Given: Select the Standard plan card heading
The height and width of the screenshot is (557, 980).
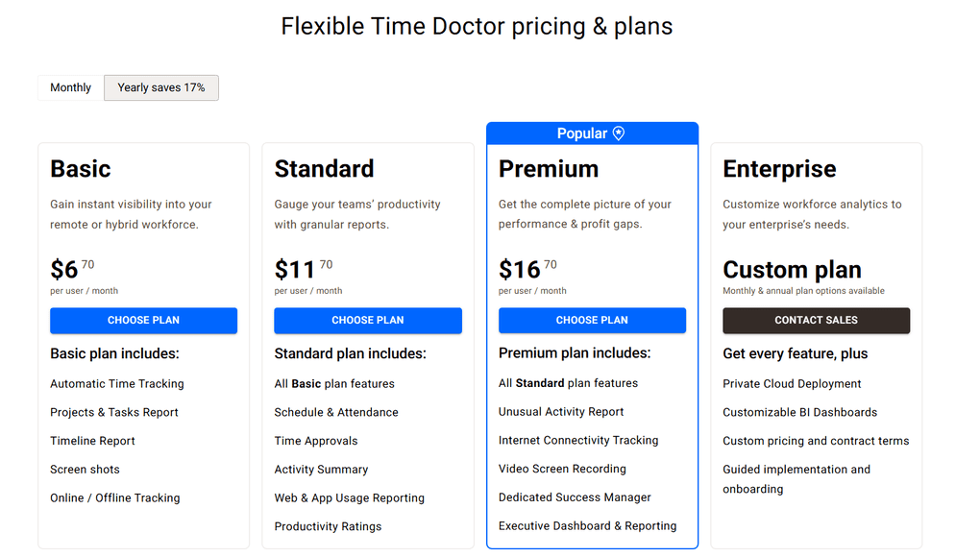Looking at the screenshot, I should point(324,169).
